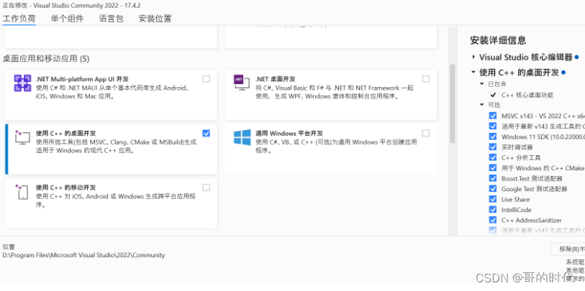Click the .NET Multi-platform App UI workload icon
585x291 pixels.
point(22,83)
